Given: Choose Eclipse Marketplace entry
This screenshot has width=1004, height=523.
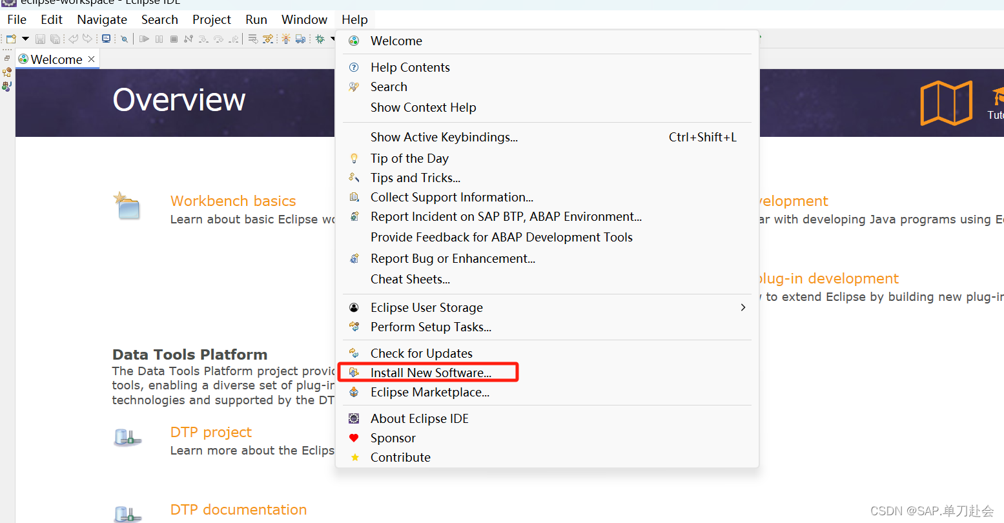Looking at the screenshot, I should (x=547, y=392).
